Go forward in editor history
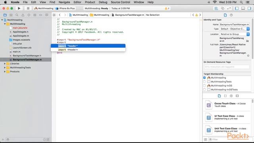The width and height of the screenshot is (254, 143). 65,15
